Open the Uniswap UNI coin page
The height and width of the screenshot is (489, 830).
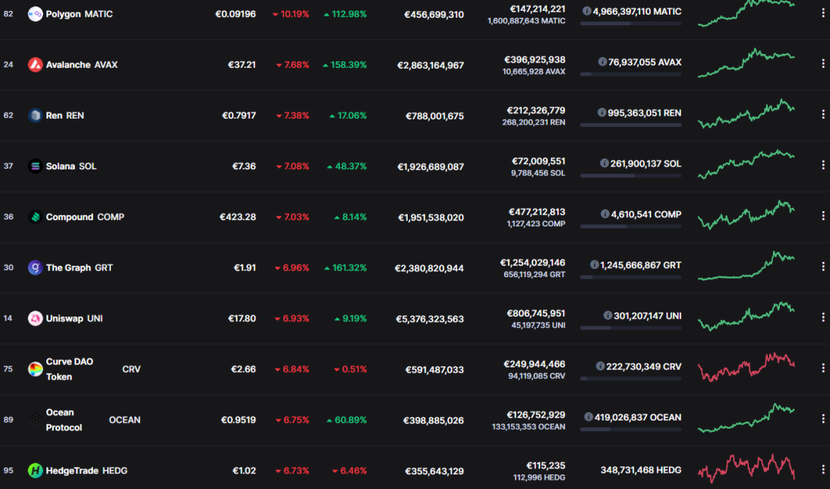pos(74,319)
